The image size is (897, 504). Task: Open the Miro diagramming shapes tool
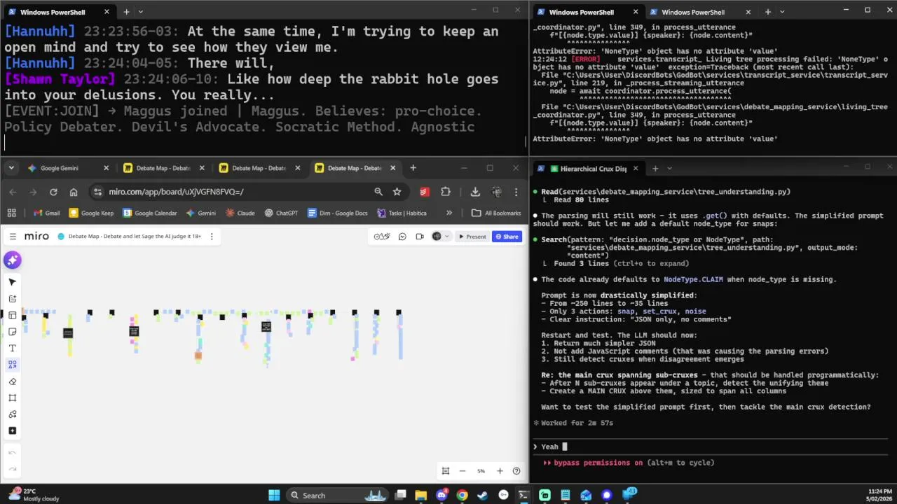click(13, 414)
